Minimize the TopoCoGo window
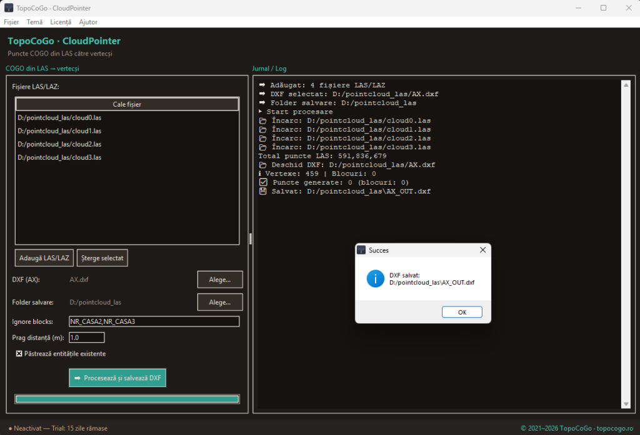Screen dimensions: 640x435 pyautogui.click(x=578, y=7)
